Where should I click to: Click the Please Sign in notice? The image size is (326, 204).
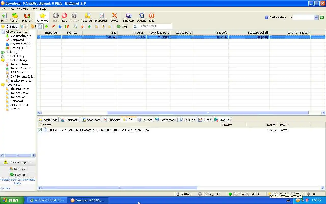click(18, 162)
